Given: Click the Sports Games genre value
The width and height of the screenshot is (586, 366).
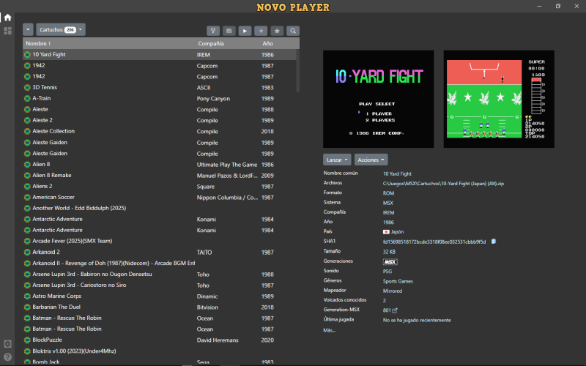Looking at the screenshot, I should pos(398,281).
